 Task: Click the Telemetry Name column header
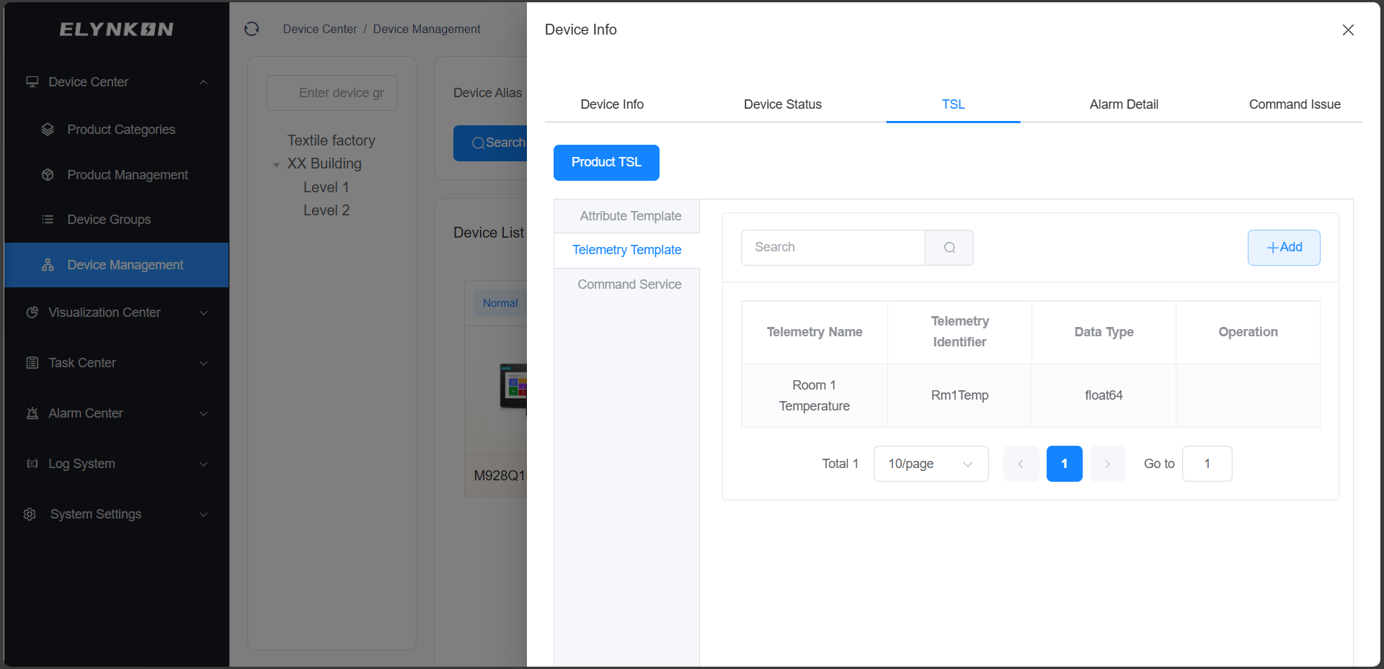click(815, 332)
